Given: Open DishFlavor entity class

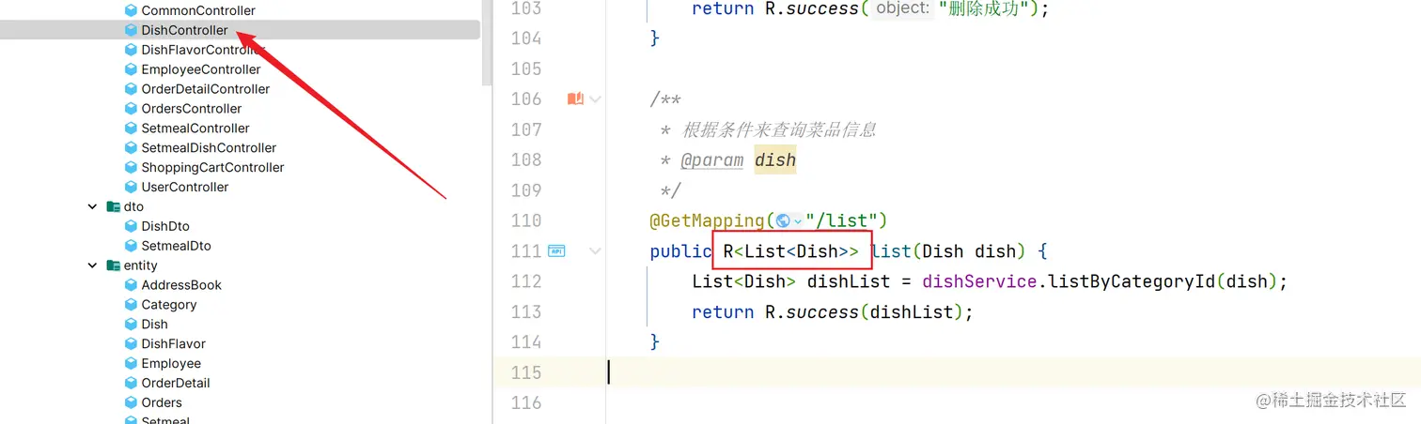Looking at the screenshot, I should (x=173, y=344).
